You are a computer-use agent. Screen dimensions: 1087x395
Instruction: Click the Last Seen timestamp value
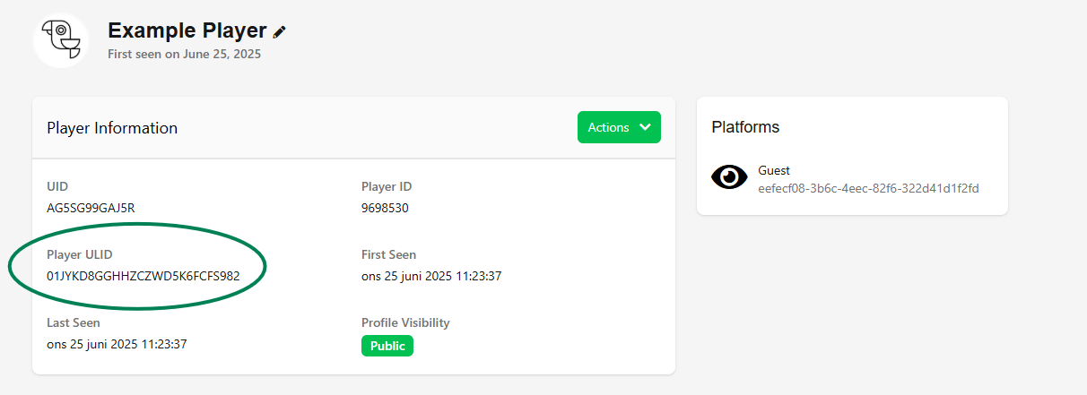click(x=117, y=344)
